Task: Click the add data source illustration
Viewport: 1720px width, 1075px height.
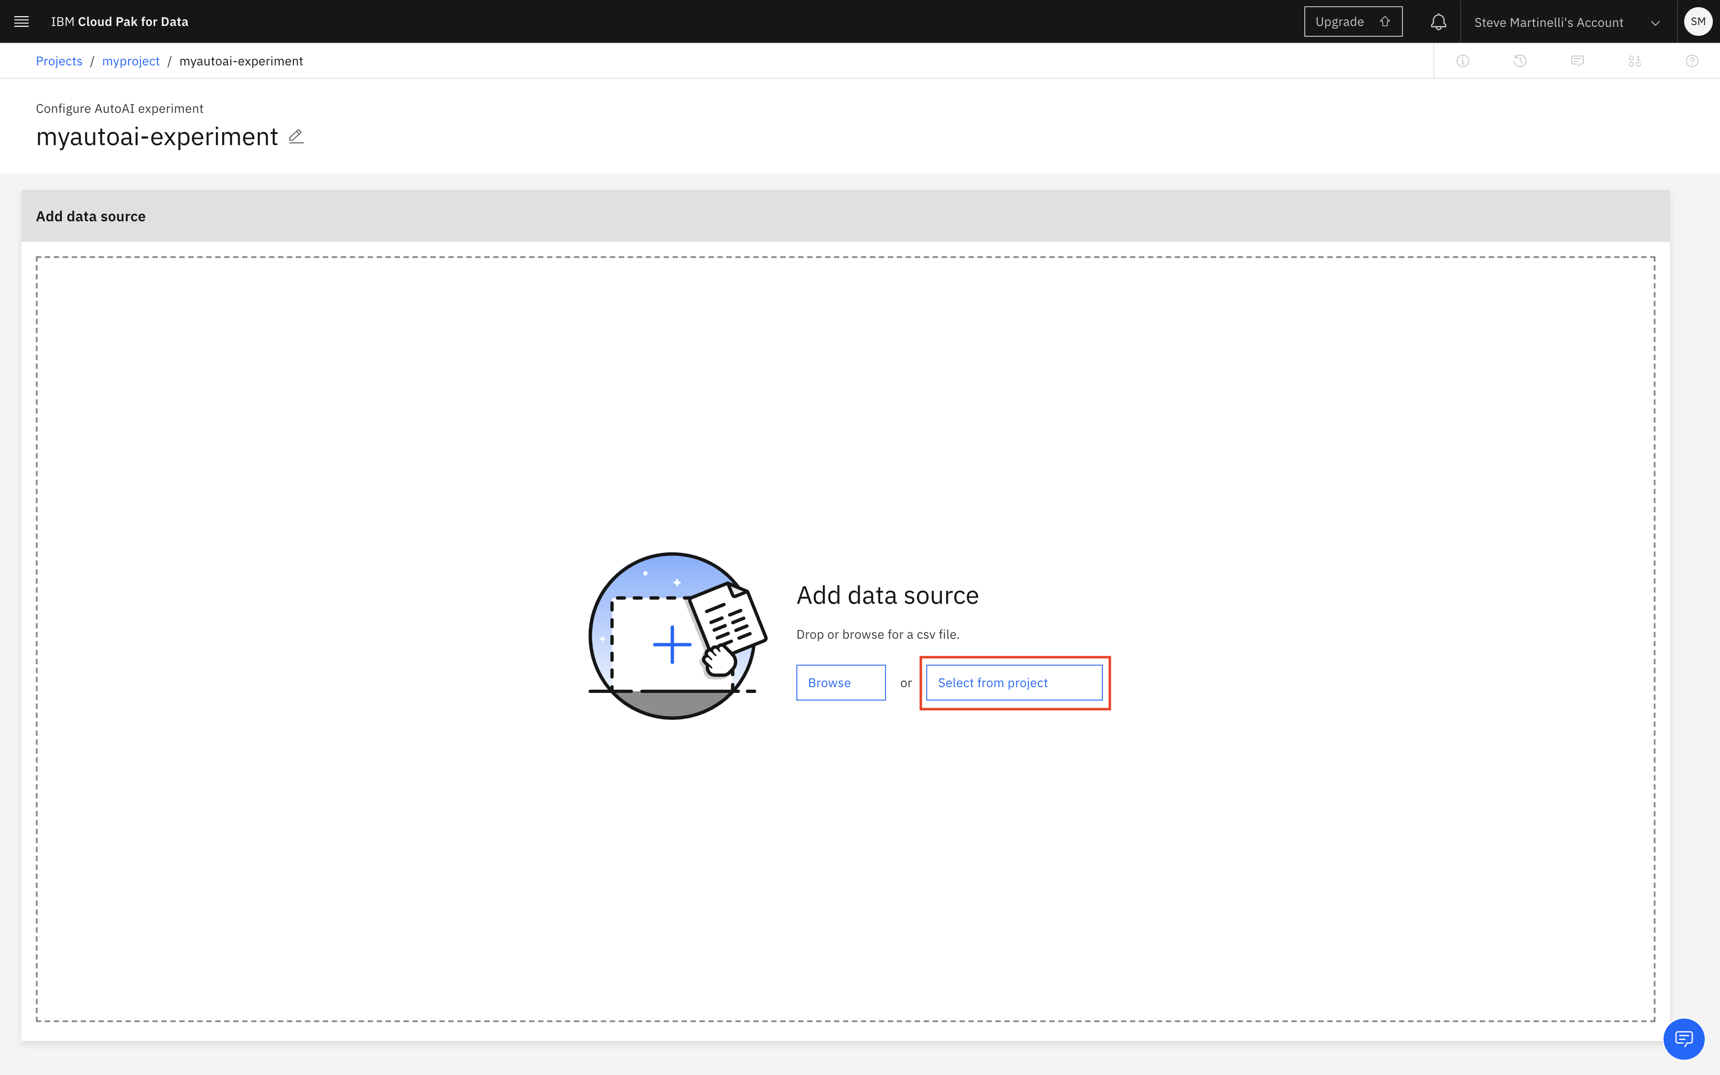Action: pyautogui.click(x=672, y=636)
